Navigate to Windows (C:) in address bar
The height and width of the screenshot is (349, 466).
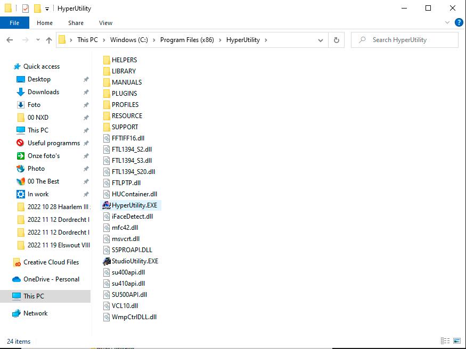click(x=129, y=40)
